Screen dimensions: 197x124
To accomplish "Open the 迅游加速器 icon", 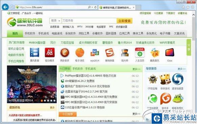I will pos(177,79).
